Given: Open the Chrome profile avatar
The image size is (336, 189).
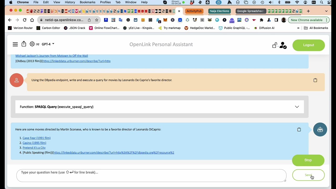Looking at the screenshot, I should pyautogui.click(x=283, y=20).
